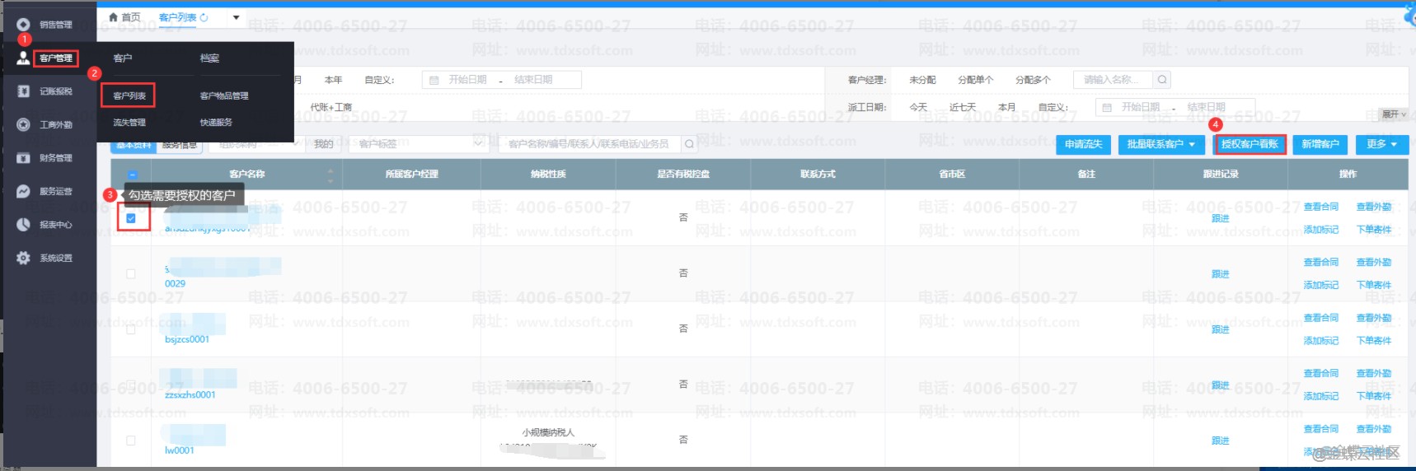This screenshot has height=471, width=1416.
Task: Uncheck the first customer row checkbox
Action: tap(131, 218)
